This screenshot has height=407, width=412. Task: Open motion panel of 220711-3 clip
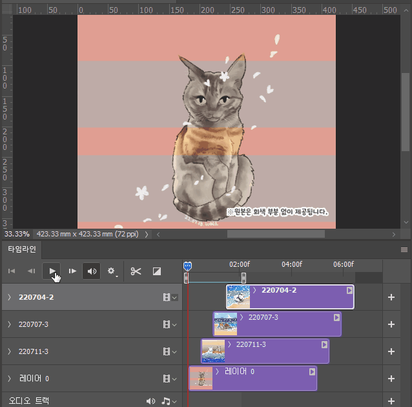coord(325,344)
